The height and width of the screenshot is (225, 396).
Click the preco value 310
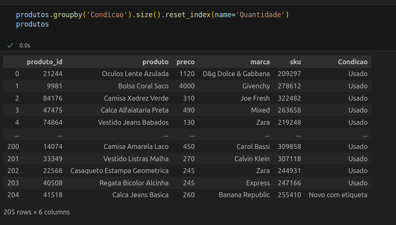point(189,98)
